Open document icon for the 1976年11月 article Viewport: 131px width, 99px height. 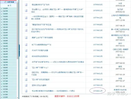[26, 91]
